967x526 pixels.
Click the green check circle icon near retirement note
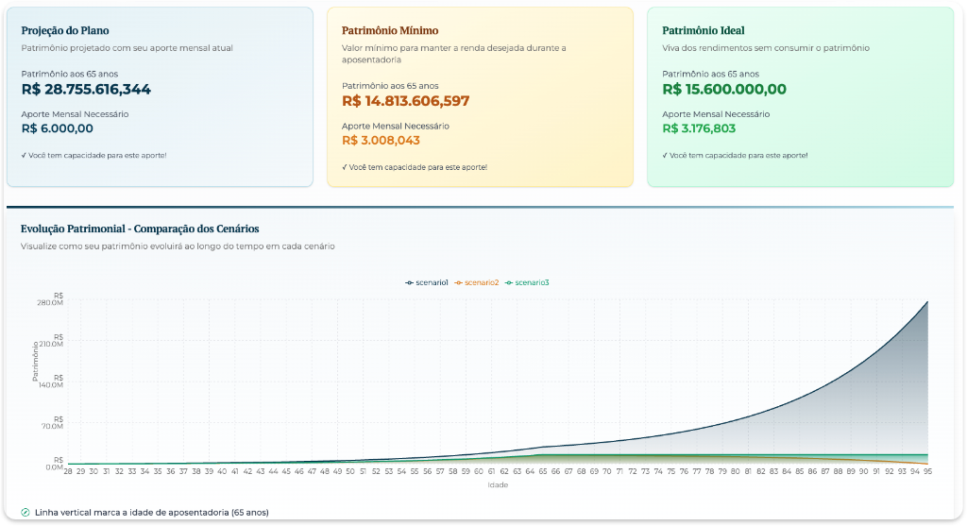25,513
